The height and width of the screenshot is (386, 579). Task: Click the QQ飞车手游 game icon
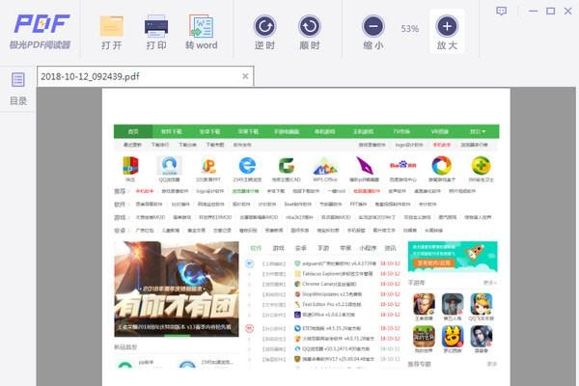[x=482, y=304]
